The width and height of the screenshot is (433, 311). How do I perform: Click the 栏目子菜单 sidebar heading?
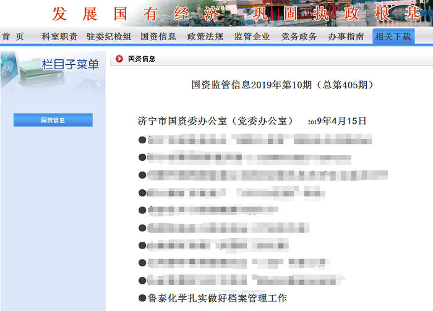point(70,65)
